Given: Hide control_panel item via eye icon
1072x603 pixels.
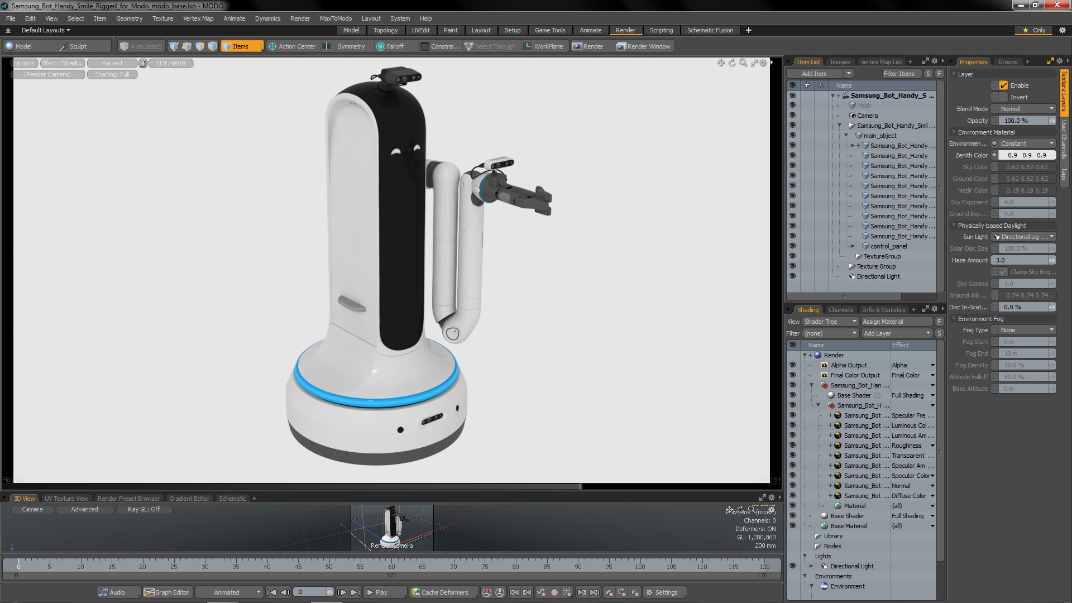Looking at the screenshot, I should [x=792, y=246].
